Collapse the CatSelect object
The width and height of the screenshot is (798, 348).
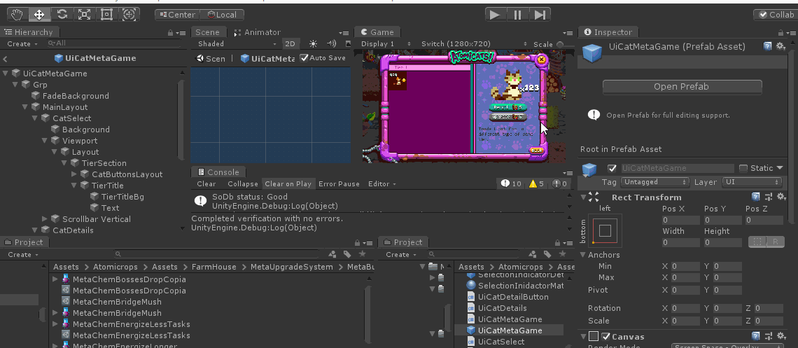click(x=35, y=118)
